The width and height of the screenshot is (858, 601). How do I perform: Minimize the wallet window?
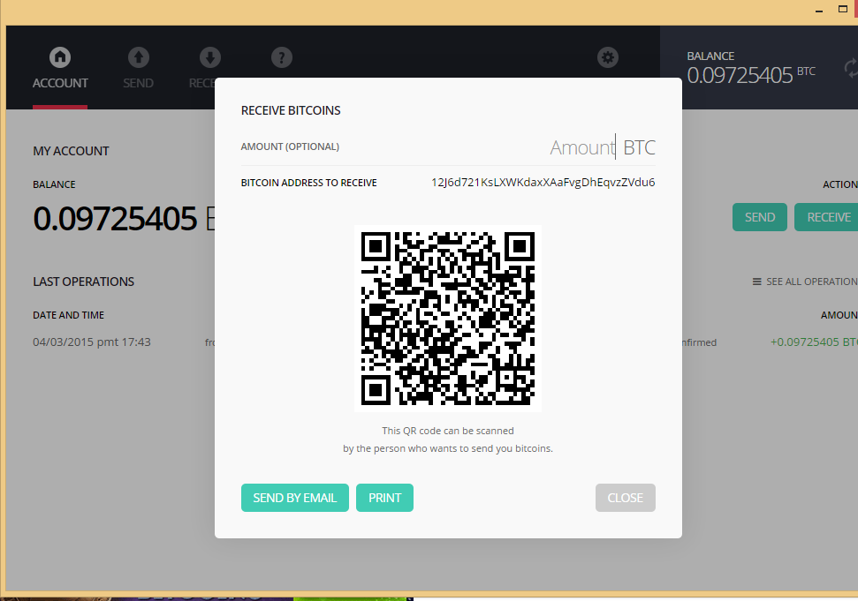click(818, 10)
